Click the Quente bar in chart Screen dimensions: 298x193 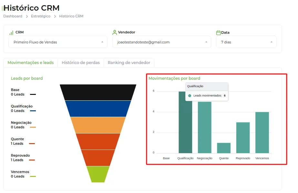(x=224, y=148)
